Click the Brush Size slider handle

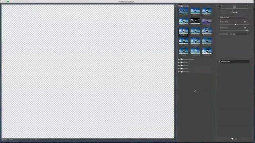click(x=235, y=25)
